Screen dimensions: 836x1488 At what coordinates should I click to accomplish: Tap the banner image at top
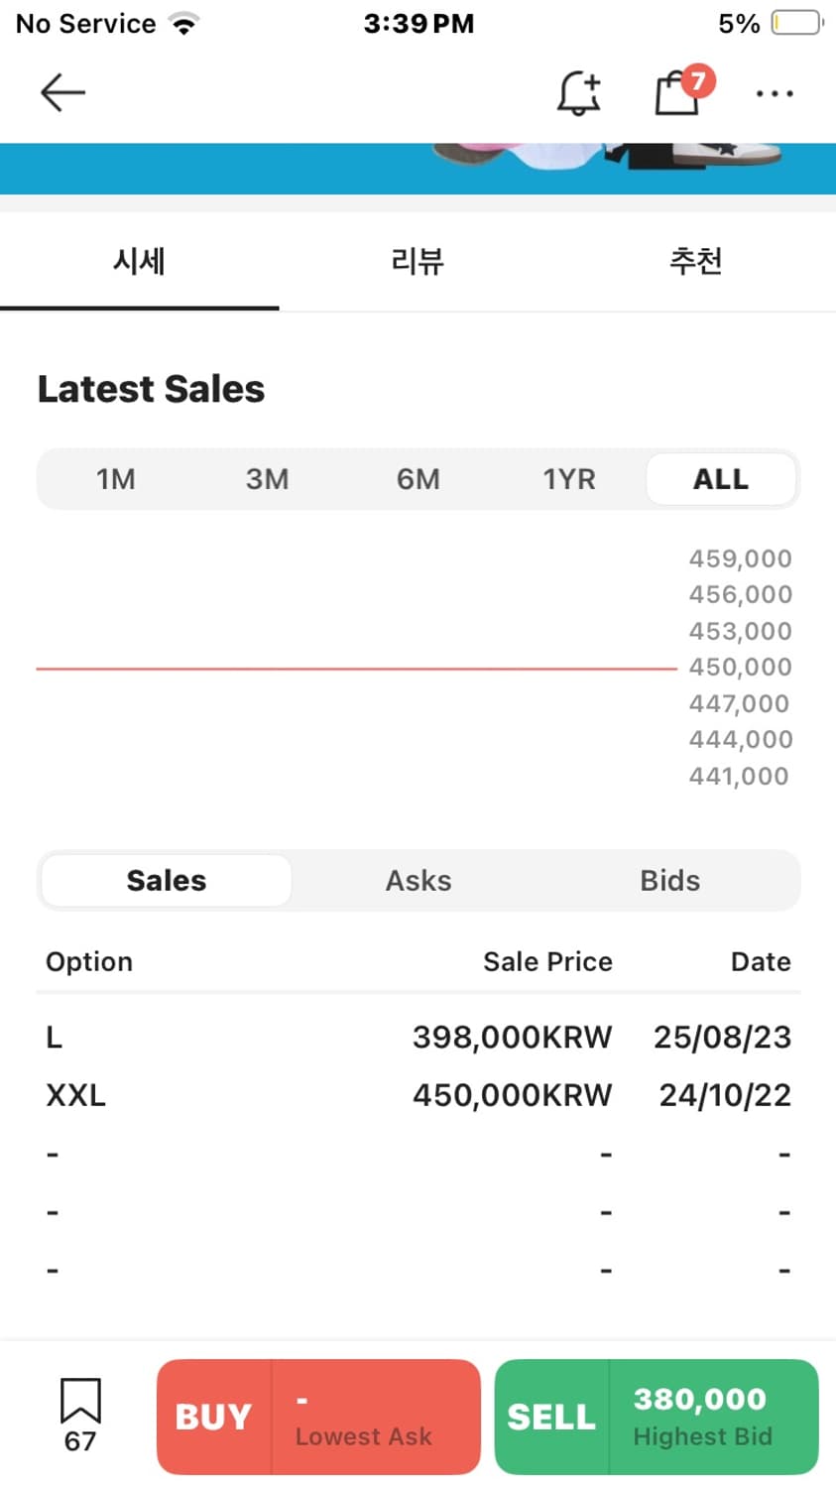click(418, 169)
